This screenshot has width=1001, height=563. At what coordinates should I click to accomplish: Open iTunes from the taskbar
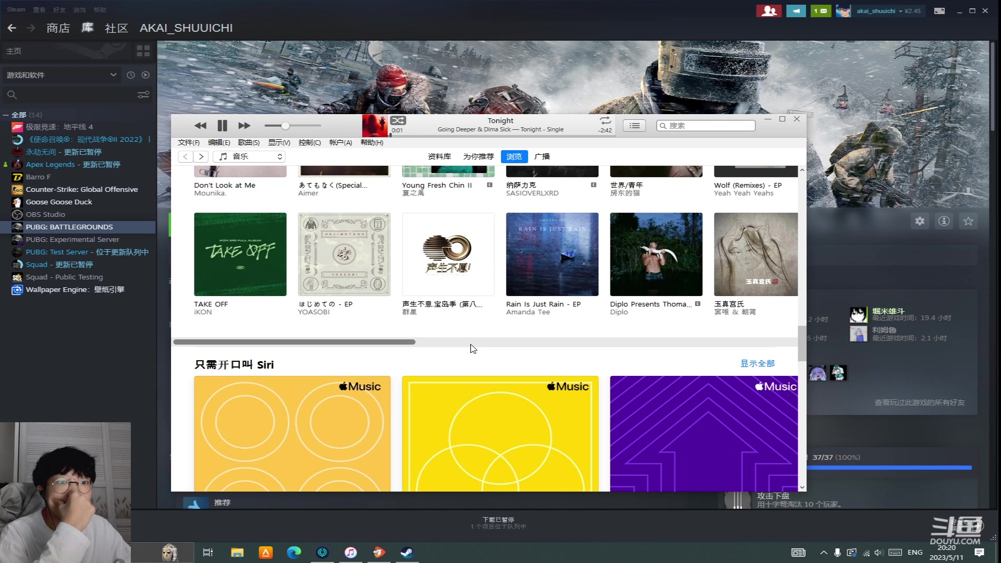(350, 552)
